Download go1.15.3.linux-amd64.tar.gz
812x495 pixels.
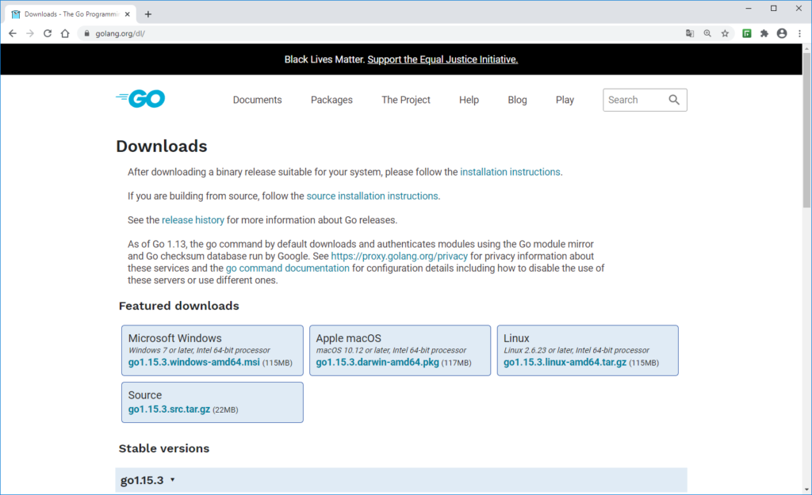[565, 362]
